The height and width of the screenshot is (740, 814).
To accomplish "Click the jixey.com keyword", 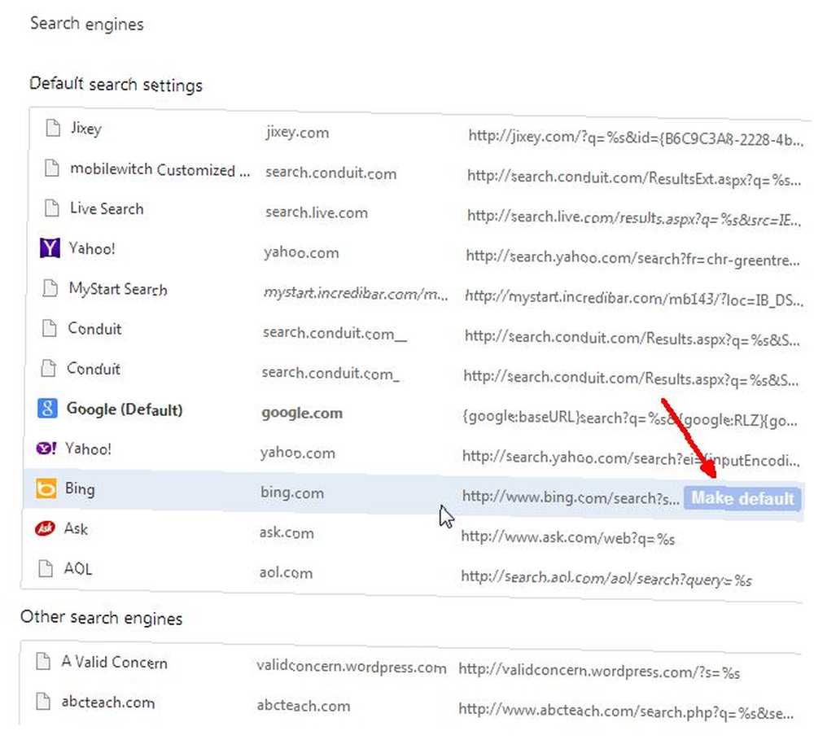I will click(x=297, y=133).
